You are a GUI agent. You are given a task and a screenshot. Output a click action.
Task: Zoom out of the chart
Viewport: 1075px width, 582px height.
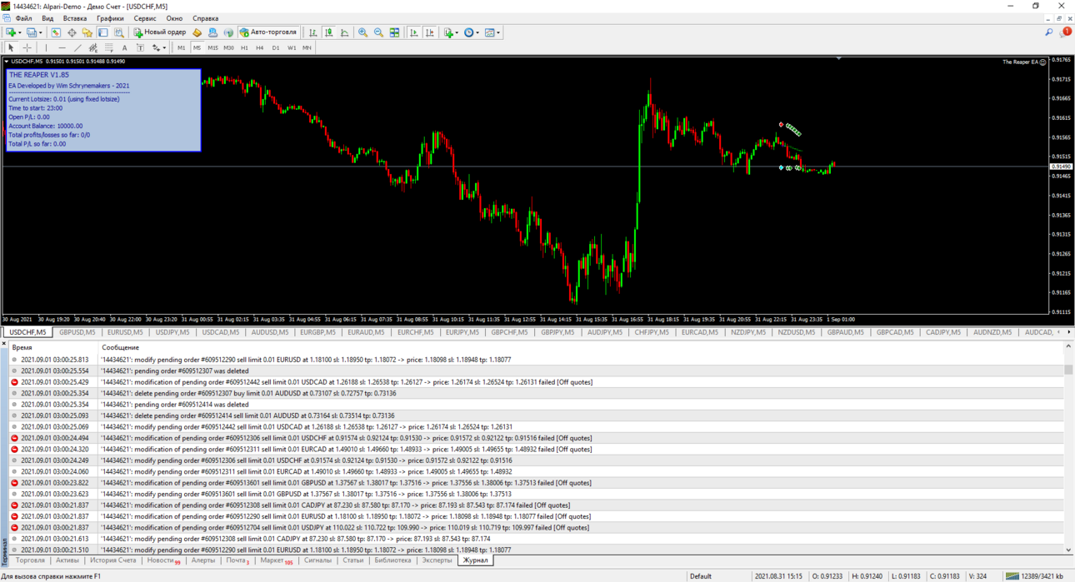[378, 32]
